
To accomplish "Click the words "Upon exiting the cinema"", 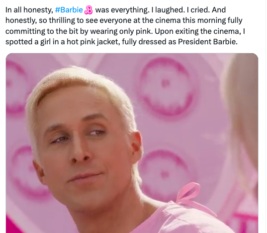I will point(198,31).
